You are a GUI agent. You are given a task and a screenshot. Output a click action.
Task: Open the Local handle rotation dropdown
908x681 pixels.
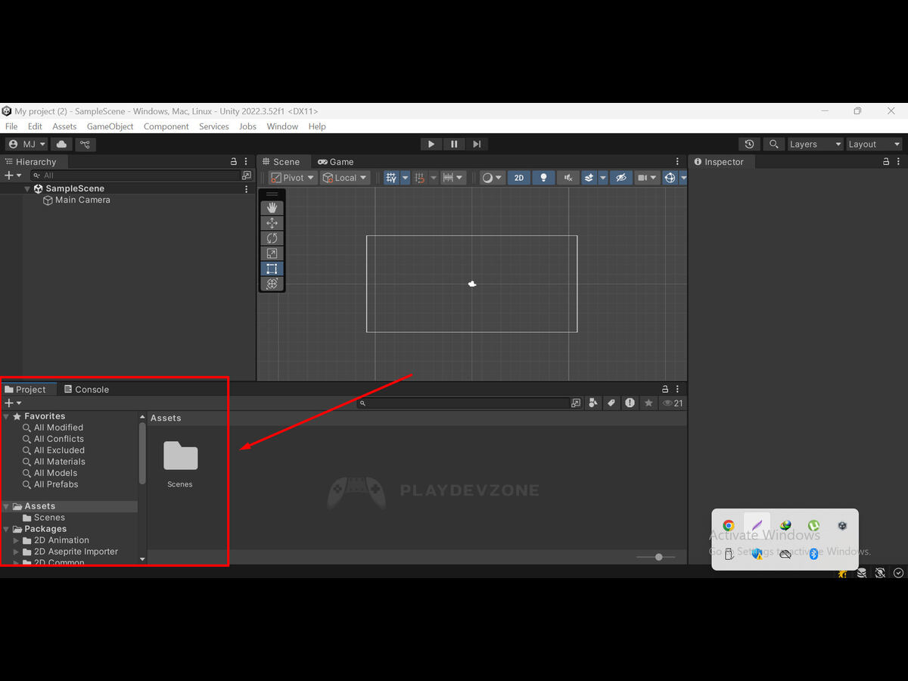(x=344, y=178)
